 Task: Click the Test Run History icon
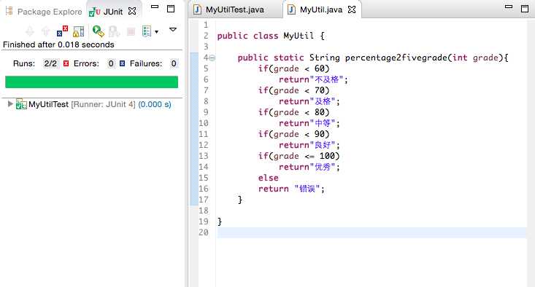tap(147, 31)
